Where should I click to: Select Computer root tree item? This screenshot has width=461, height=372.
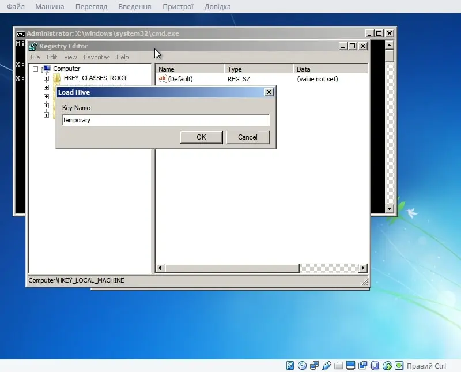click(x=66, y=69)
